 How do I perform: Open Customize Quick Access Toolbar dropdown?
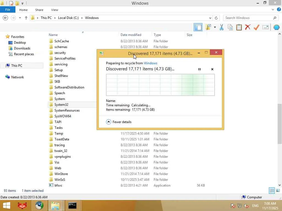(23, 3)
